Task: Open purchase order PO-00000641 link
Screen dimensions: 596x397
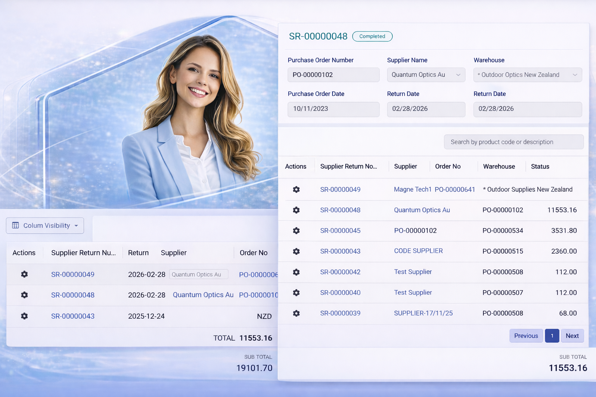Action: point(455,190)
